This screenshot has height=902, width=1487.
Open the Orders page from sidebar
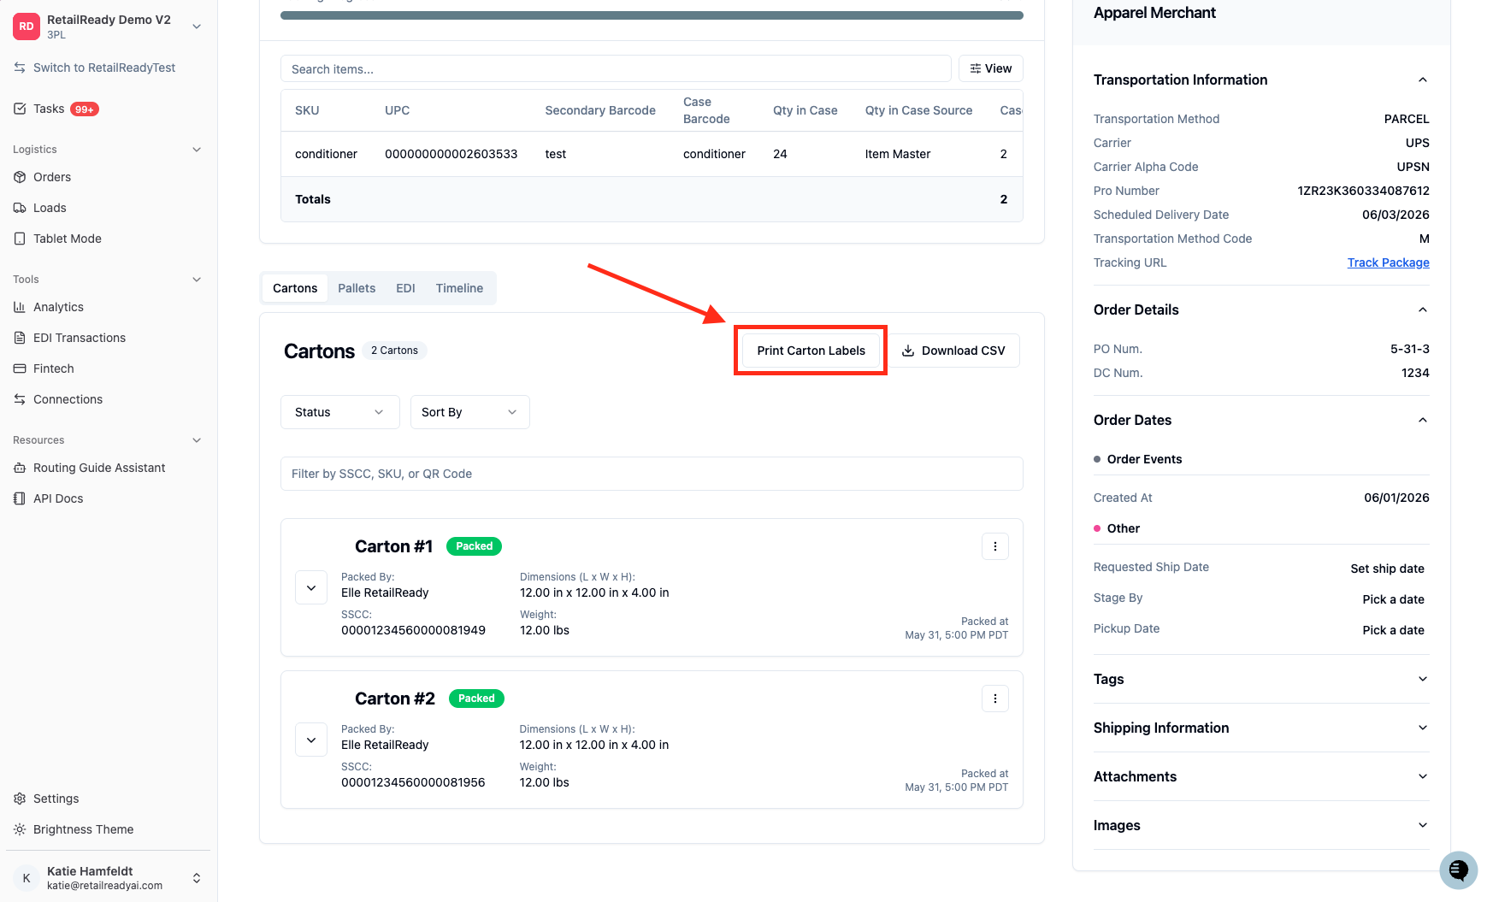click(51, 177)
